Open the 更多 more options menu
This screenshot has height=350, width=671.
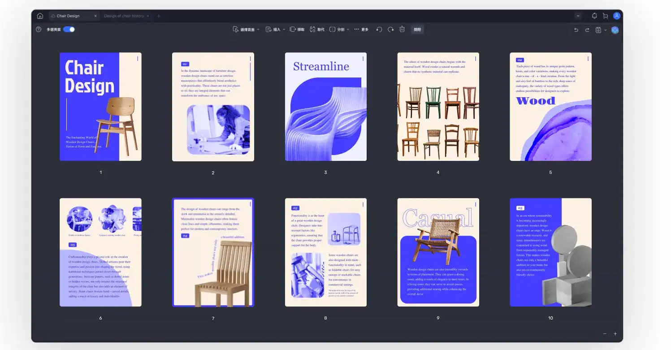pos(361,30)
